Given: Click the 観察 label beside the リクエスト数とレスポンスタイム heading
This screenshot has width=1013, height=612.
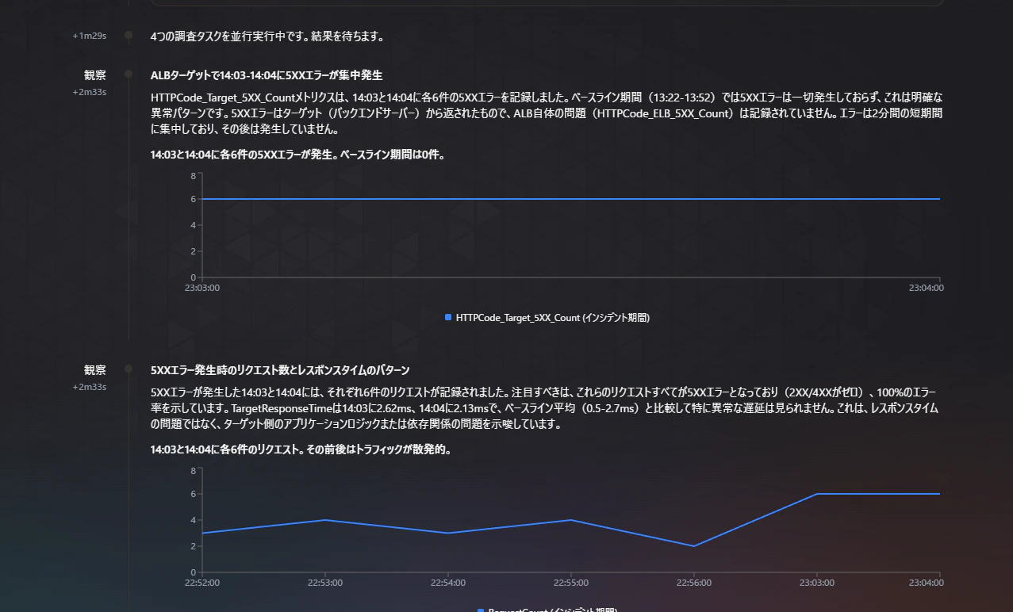Looking at the screenshot, I should 95,370.
